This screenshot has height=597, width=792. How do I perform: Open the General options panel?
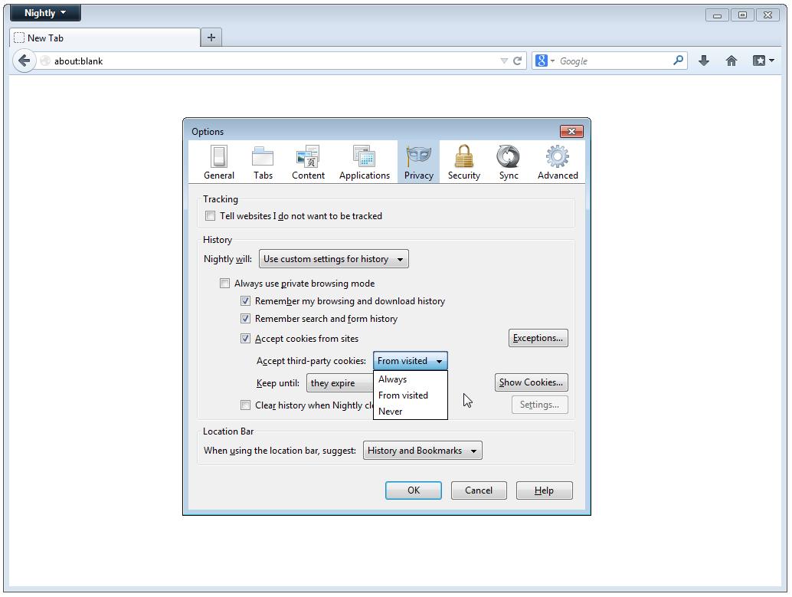[219, 162]
